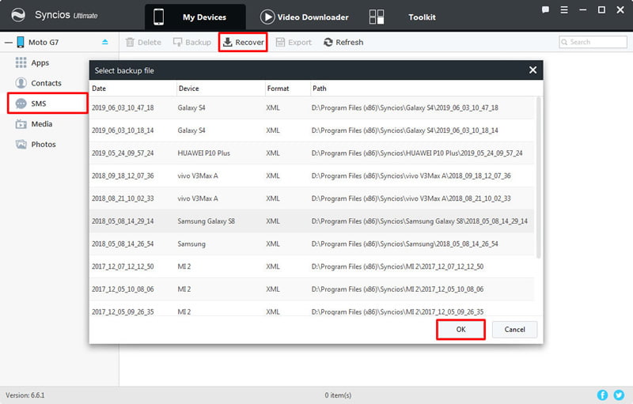This screenshot has width=633, height=404.
Task: Click the Version: 6.6.1 status text
Action: click(25, 395)
